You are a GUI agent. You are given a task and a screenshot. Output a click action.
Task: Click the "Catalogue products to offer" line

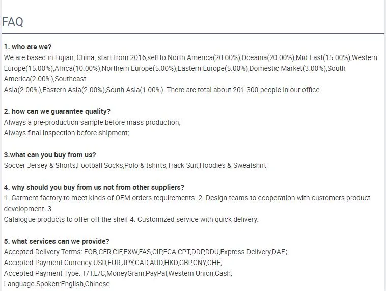[131, 219]
